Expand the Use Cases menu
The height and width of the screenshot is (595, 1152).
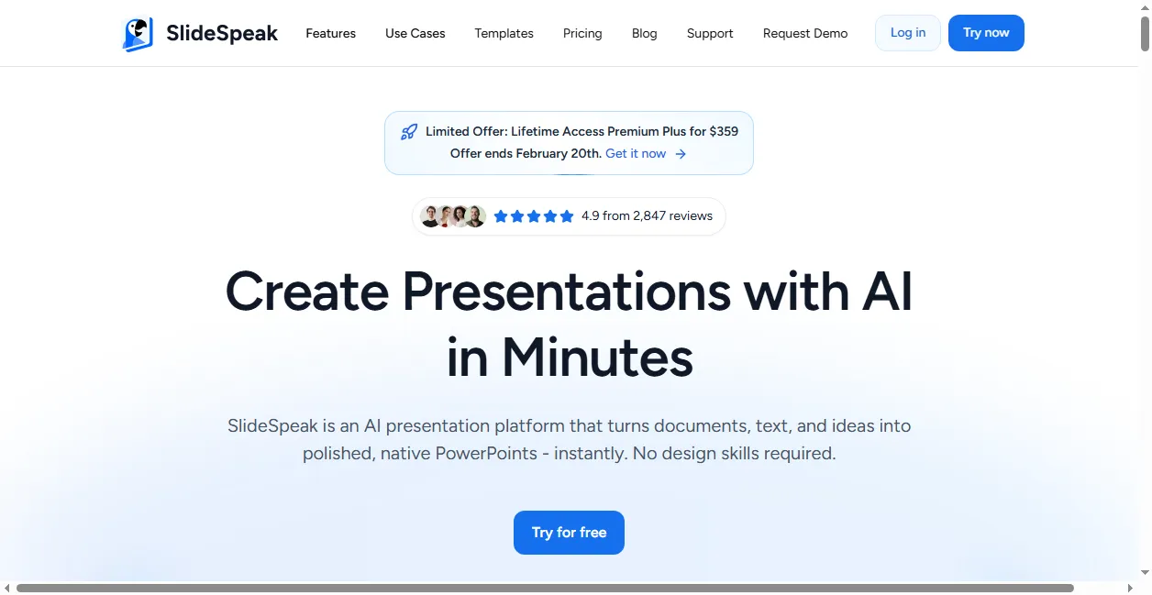[x=415, y=33]
